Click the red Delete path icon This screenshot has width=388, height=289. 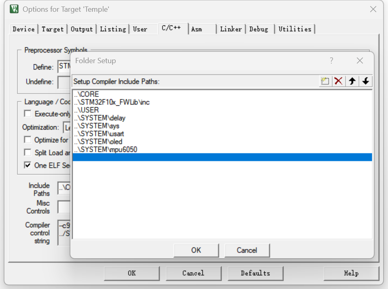pos(338,81)
